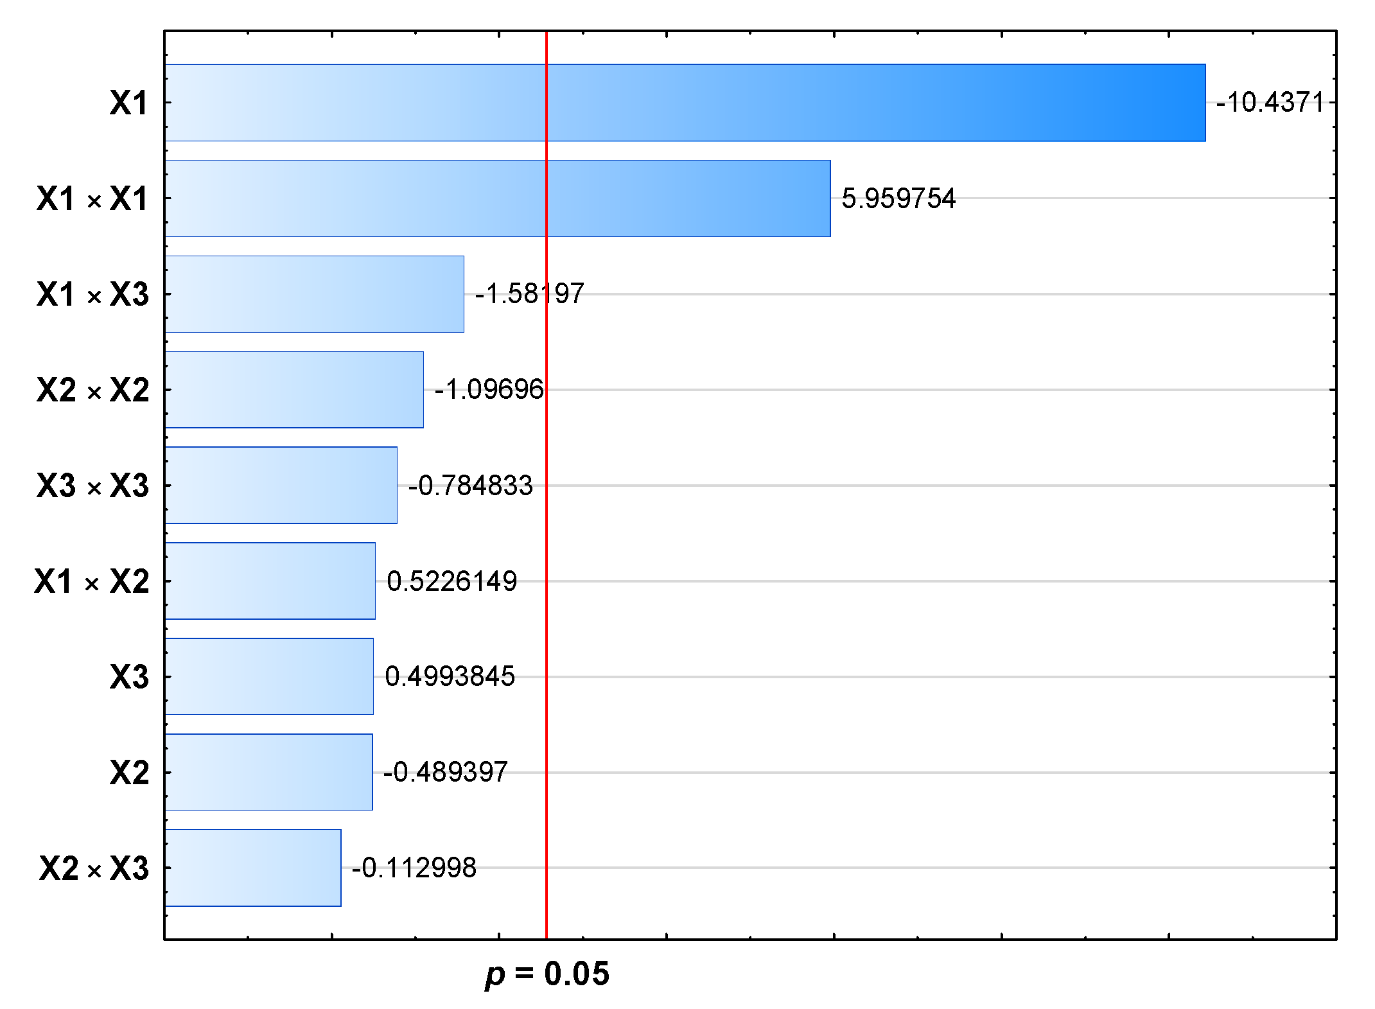The image size is (1375, 1009).
Task: Click the X2 effect bar
Action: pos(268,772)
